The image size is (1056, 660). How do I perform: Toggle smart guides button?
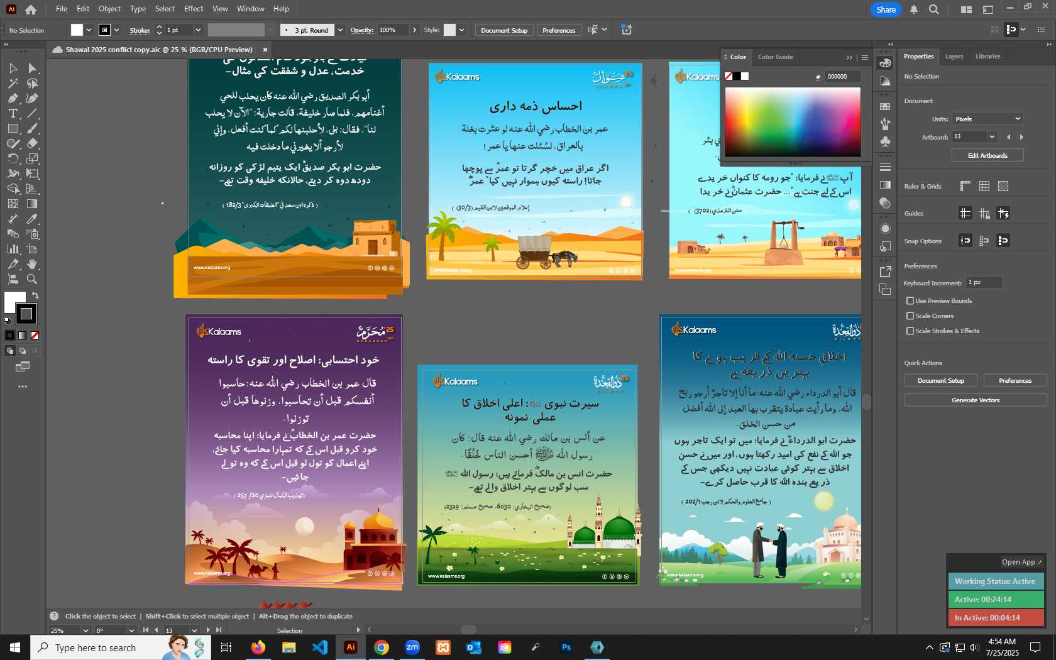[1003, 213]
